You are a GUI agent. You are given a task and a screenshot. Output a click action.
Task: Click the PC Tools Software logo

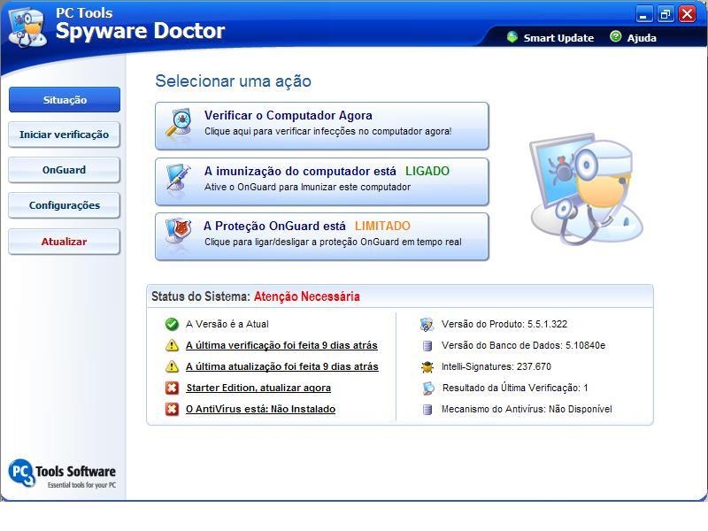point(62,474)
